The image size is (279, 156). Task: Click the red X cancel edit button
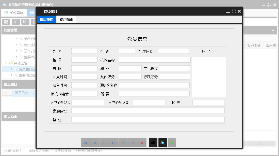(142, 143)
